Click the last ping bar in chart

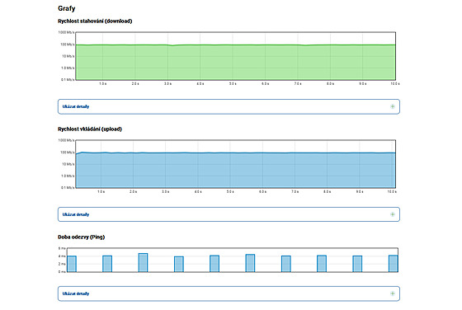[x=394, y=264]
